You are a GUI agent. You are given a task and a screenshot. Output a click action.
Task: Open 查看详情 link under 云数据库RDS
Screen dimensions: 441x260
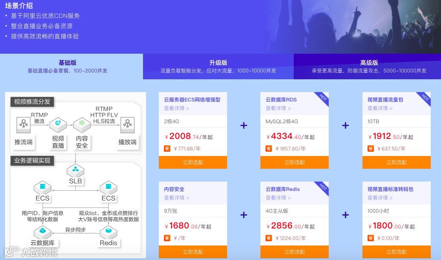pos(278,108)
